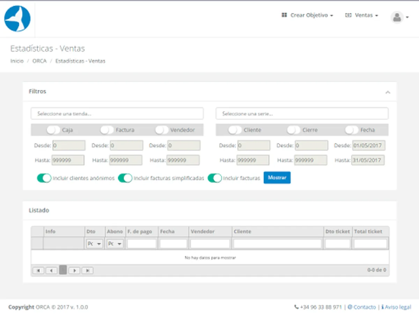Click the Caja Hasta input field
The image size is (419, 314).
68,160
